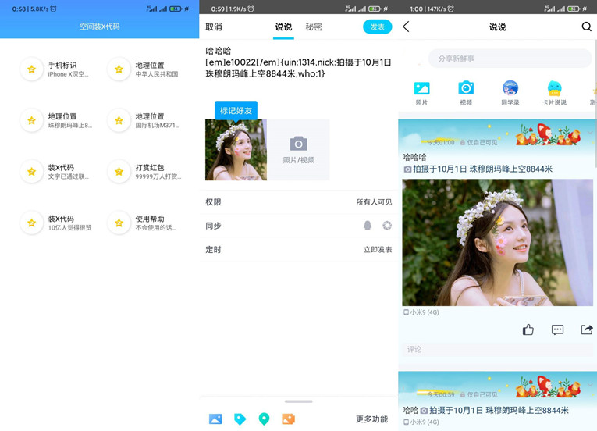
Task: Click the 分享新鲜事 input field
Action: point(509,59)
